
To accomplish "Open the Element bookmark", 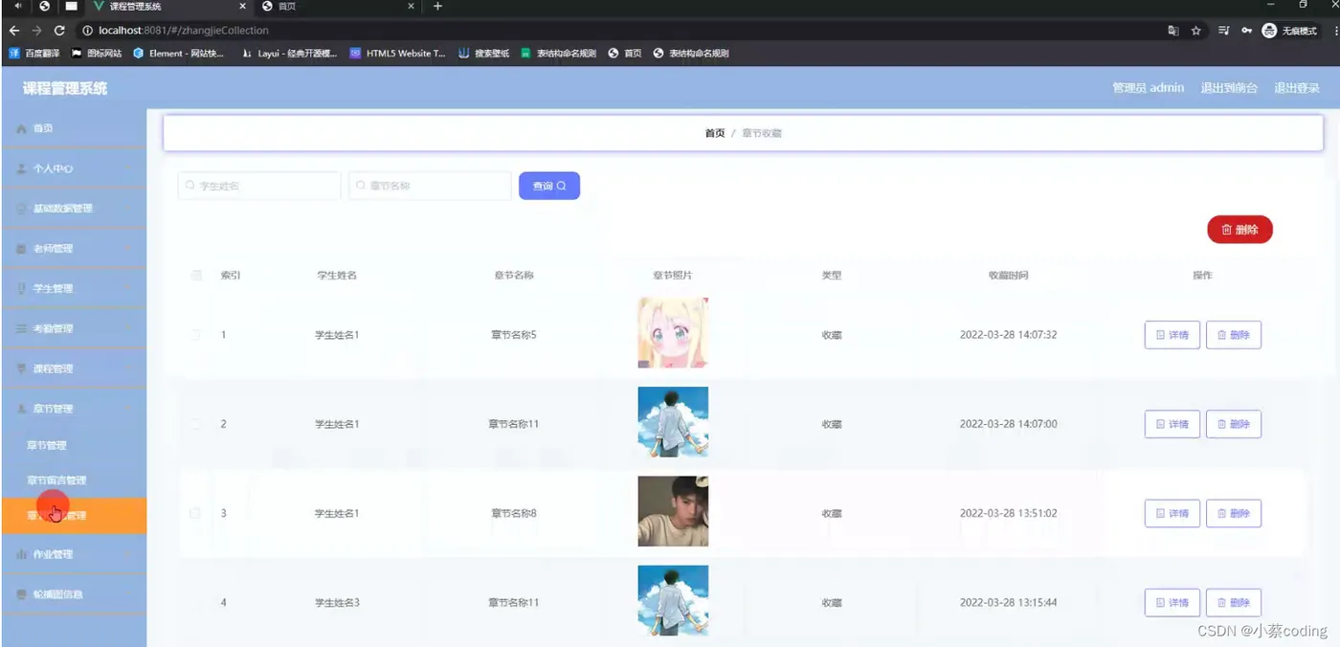I will click(179, 54).
